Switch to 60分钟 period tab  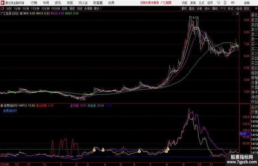coord(56,9)
